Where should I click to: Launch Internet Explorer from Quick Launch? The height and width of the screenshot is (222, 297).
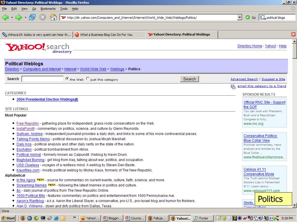click(56, 218)
